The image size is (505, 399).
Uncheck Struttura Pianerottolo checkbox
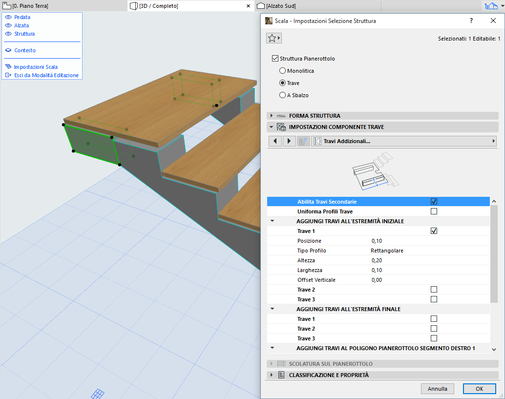tap(275, 59)
